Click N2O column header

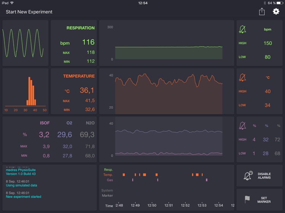(90, 123)
